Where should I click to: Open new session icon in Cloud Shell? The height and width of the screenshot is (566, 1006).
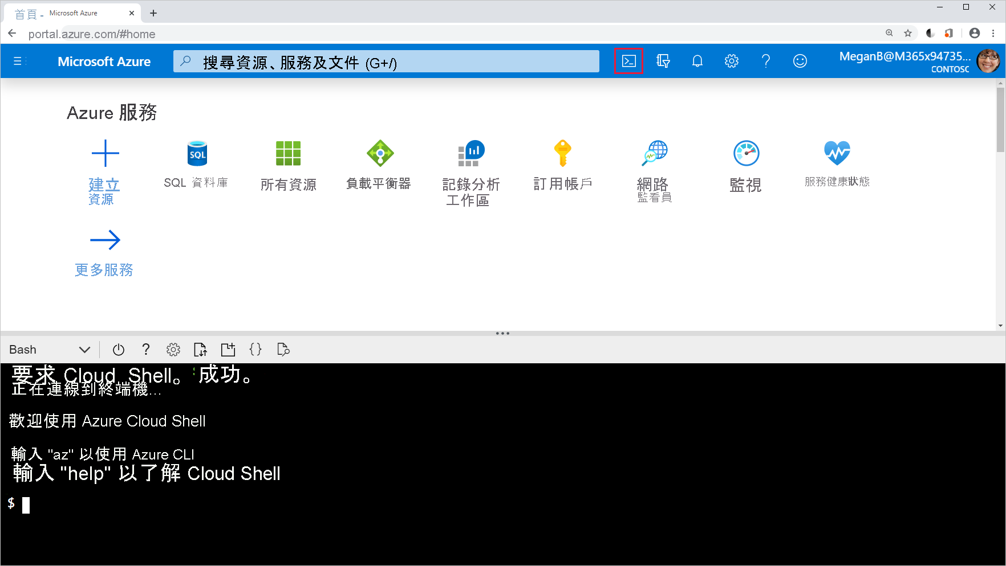[228, 350]
